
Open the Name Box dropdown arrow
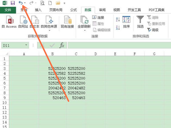[x=26, y=45]
